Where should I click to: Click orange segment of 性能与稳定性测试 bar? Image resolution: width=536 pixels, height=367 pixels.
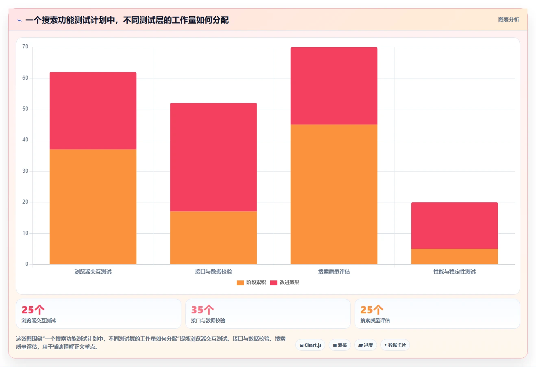pyautogui.click(x=454, y=256)
